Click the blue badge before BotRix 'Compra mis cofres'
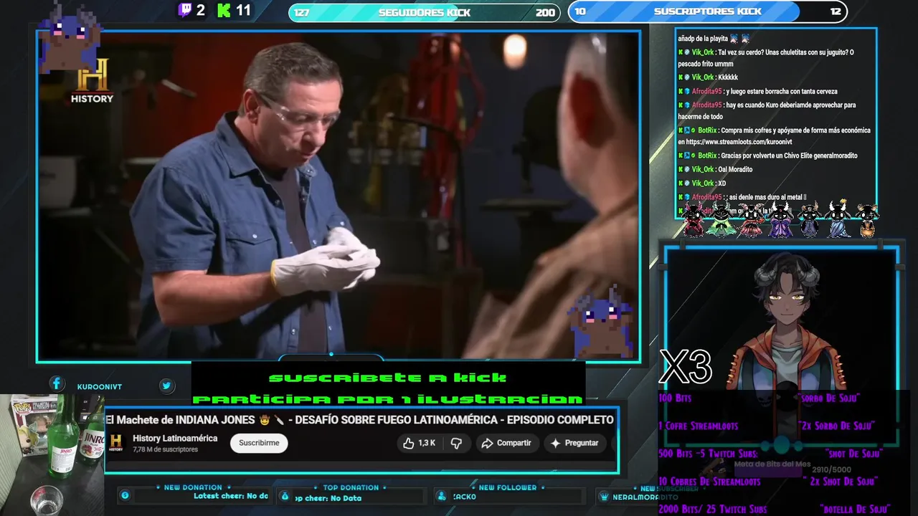Viewport: 918px width, 516px height. point(687,130)
